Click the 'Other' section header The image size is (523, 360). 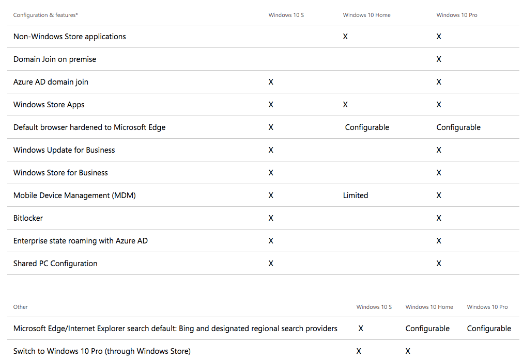click(x=20, y=307)
